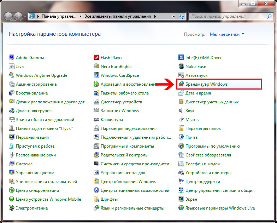Open Программы по умолчанию link

click(213, 146)
